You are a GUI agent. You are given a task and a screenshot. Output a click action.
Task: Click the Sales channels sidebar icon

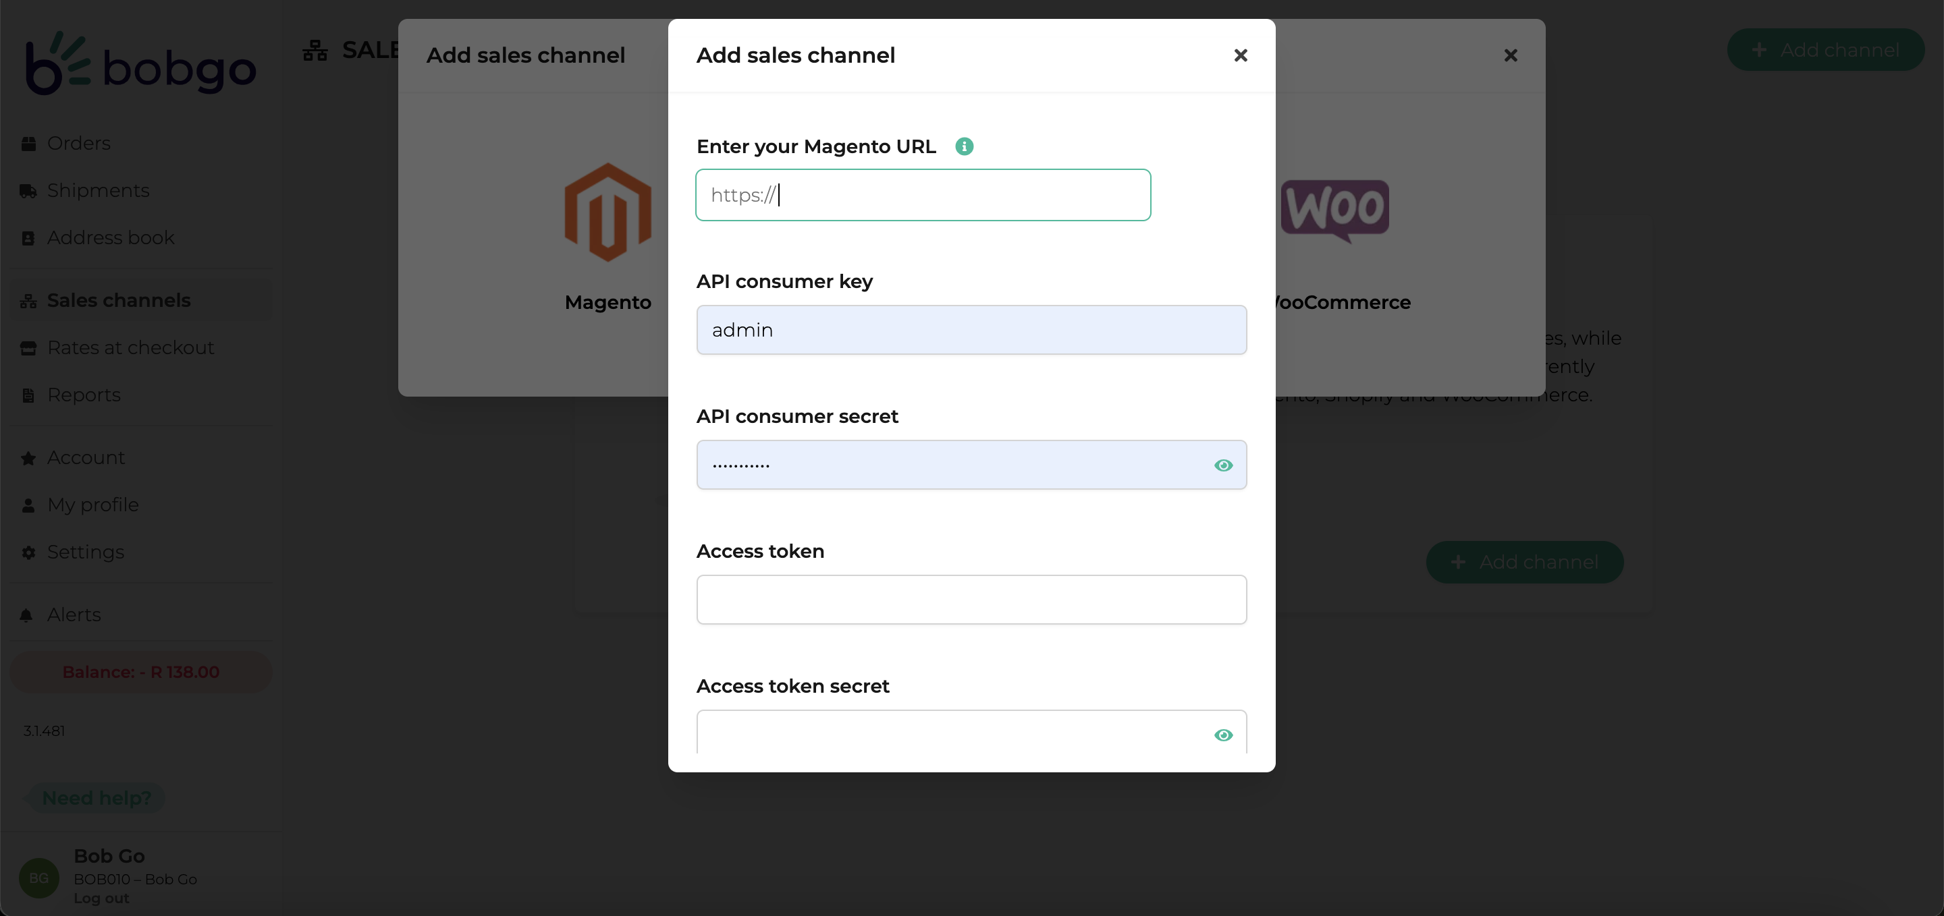point(28,301)
